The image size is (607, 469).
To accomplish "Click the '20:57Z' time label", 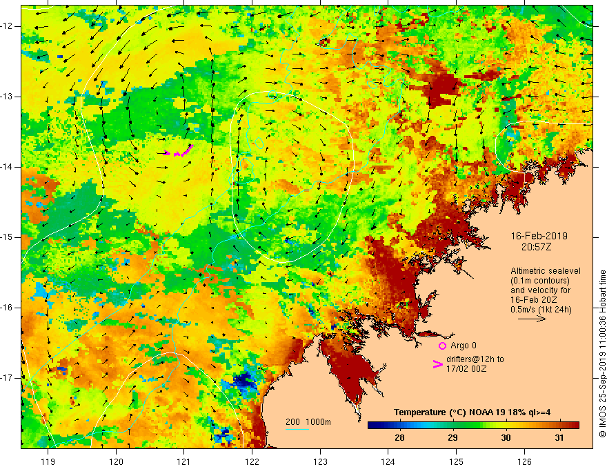I will [536, 247].
